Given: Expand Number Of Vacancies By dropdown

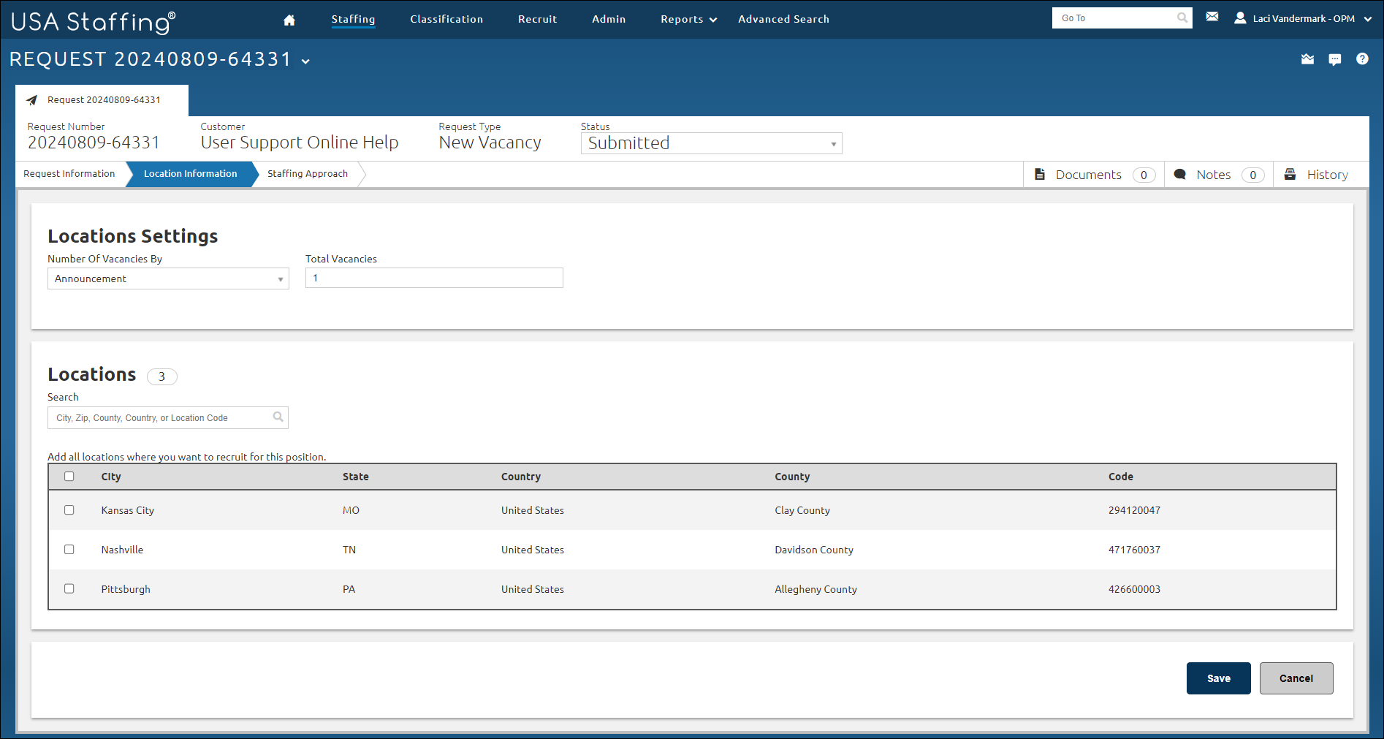Looking at the screenshot, I should coord(168,278).
